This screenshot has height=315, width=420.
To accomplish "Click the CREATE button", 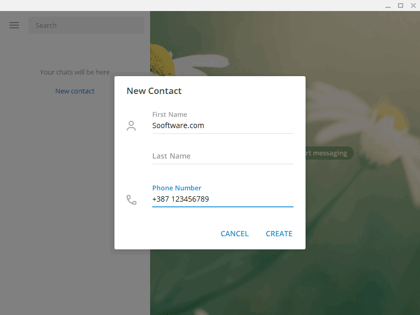I will pos(279,233).
